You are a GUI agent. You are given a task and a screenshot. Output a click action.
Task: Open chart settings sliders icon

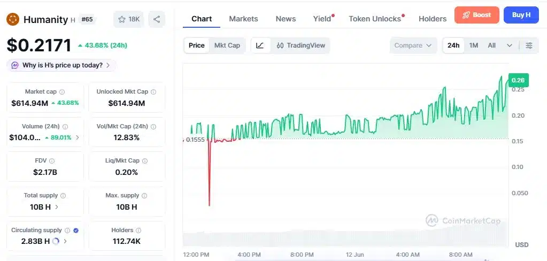(529, 45)
